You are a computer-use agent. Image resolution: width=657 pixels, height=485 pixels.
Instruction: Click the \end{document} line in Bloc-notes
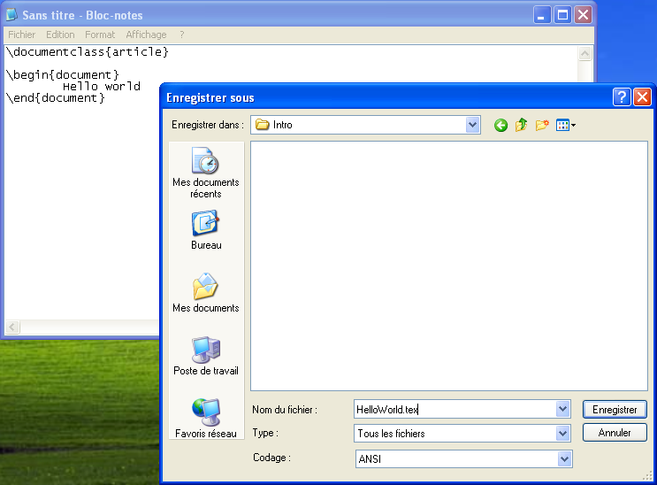(x=56, y=98)
